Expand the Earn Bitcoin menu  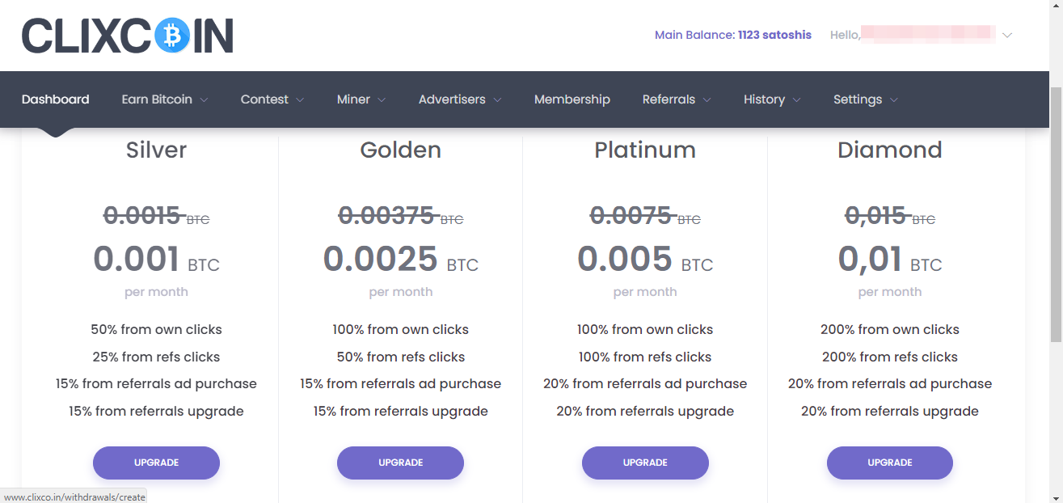coord(165,99)
